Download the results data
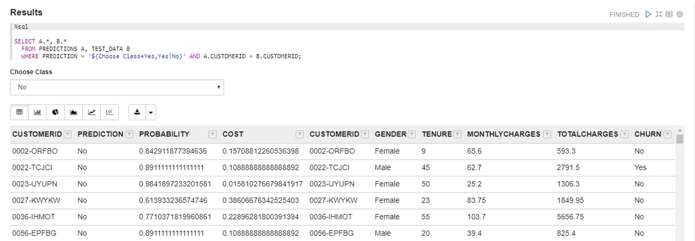 click(137, 112)
